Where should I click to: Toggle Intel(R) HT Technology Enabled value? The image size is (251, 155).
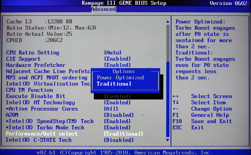click(x=118, y=102)
